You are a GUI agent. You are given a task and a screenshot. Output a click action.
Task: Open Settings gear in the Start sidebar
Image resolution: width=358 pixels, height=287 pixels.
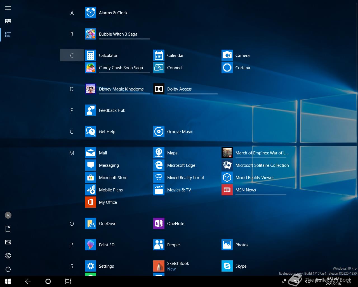pyautogui.click(x=8, y=256)
